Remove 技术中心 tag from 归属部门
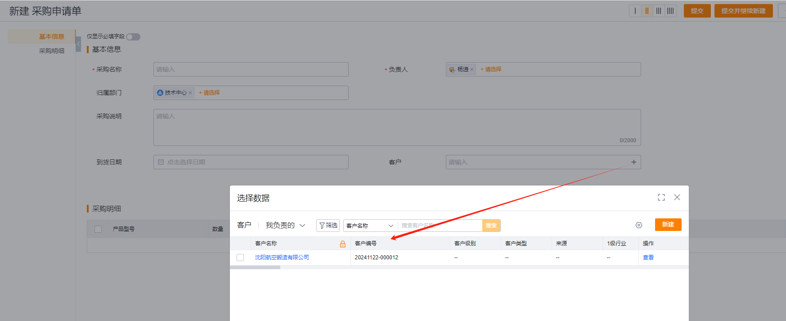This screenshot has height=321, width=786. [190, 93]
